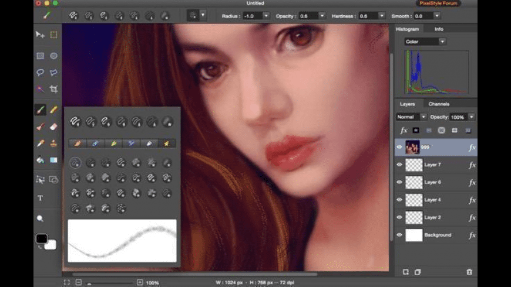Select the Crop tool
The height and width of the screenshot is (287, 511).
point(53,89)
